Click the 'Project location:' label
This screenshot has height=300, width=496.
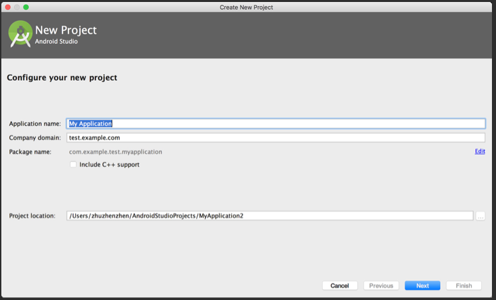pyautogui.click(x=32, y=216)
